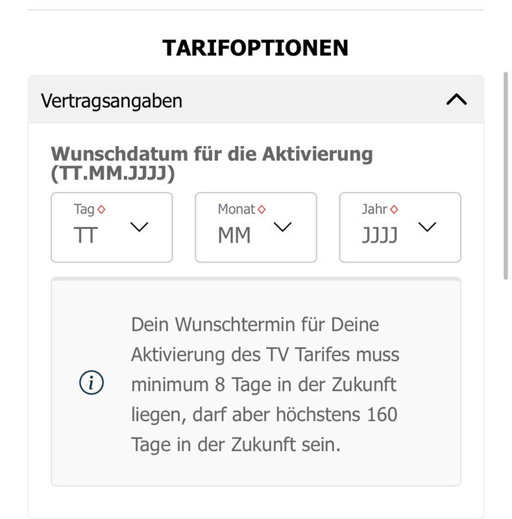Click the red required diamond beside Monat
The height and width of the screenshot is (519, 512).
262,210
